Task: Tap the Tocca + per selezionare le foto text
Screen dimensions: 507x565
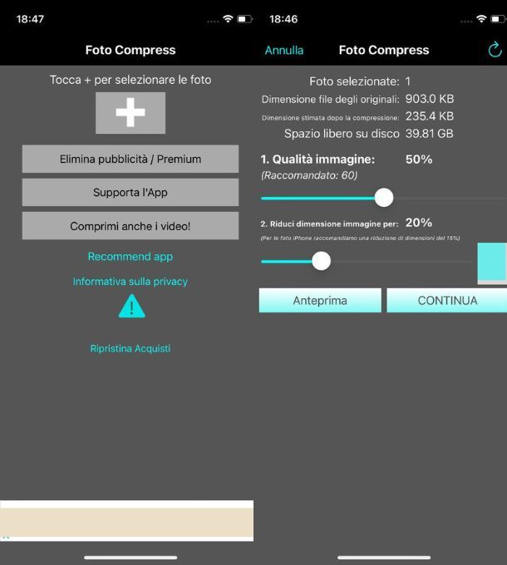Action: pos(130,80)
